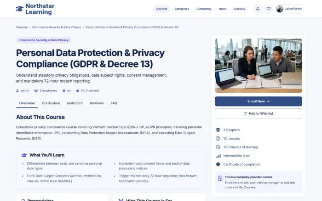This screenshot has width=322, height=201.
Task: Click the '5.0 (1 review)' rating text
Action: pyautogui.click(x=90, y=90)
